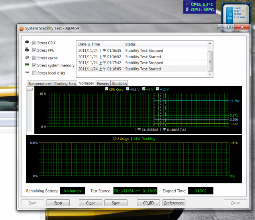Switch to the Cooling Fans tab
The width and height of the screenshot is (255, 220).
click(x=65, y=83)
